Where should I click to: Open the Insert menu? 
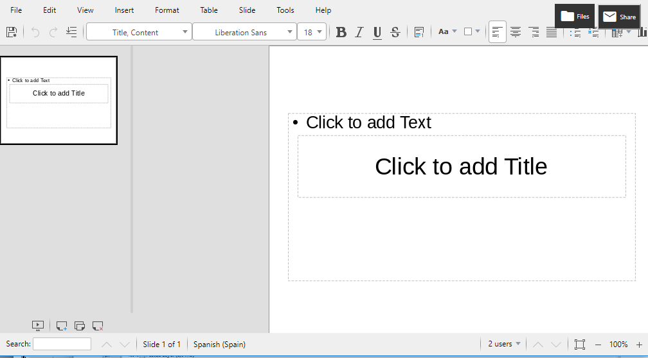click(124, 10)
